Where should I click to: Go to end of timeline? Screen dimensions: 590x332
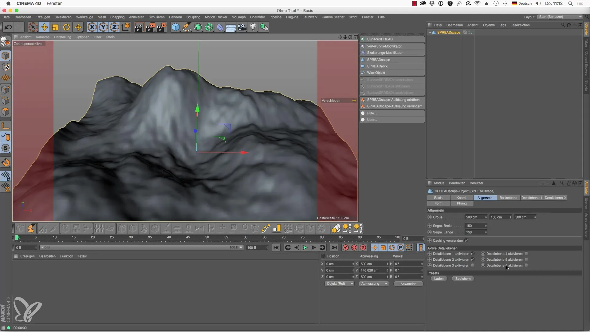click(x=334, y=247)
